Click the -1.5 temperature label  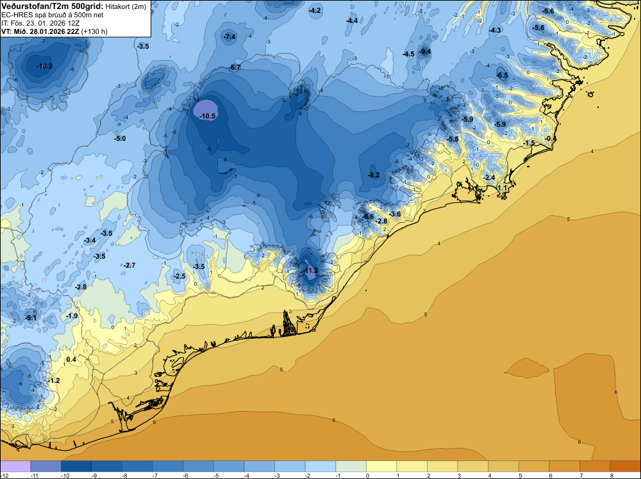[x=529, y=143]
